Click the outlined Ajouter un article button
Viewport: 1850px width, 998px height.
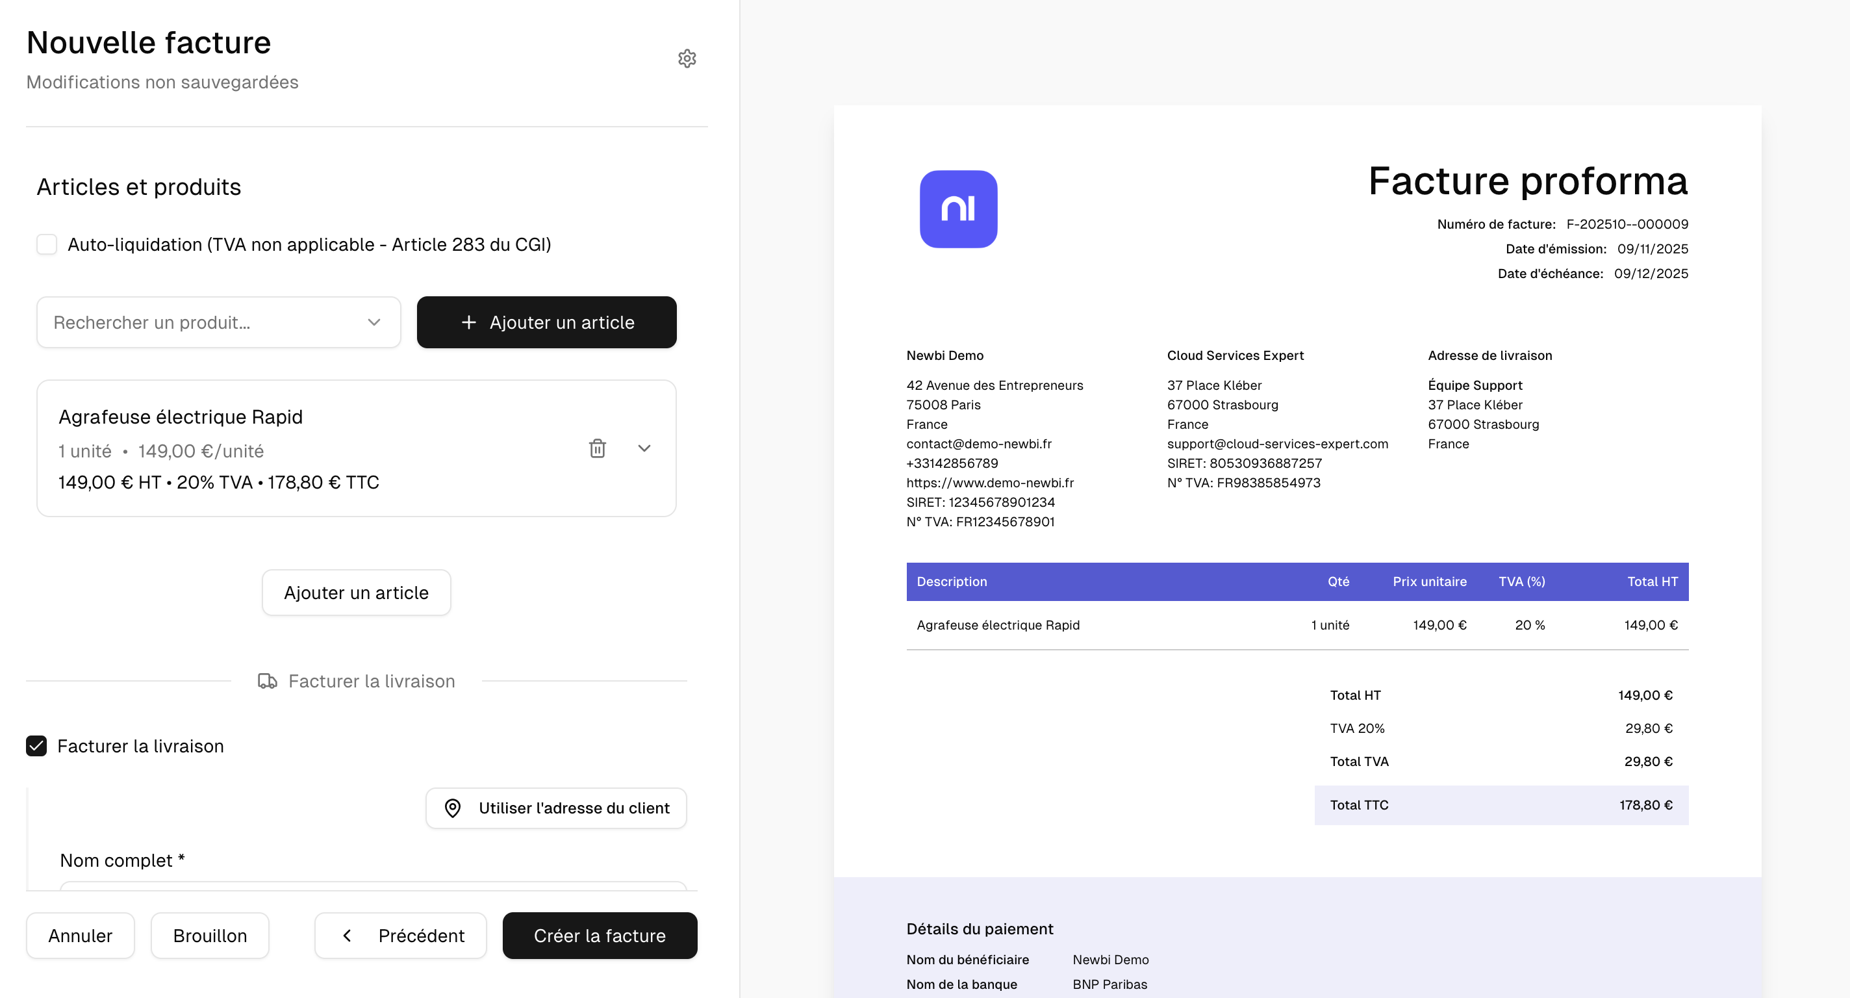(x=356, y=593)
